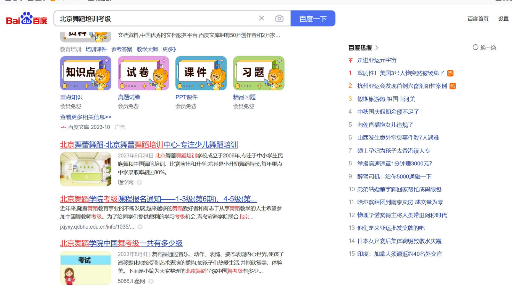Image resolution: width=512 pixels, height=288 pixels.
Task: Open the 习题 card thumbnail
Action: pyautogui.click(x=259, y=73)
